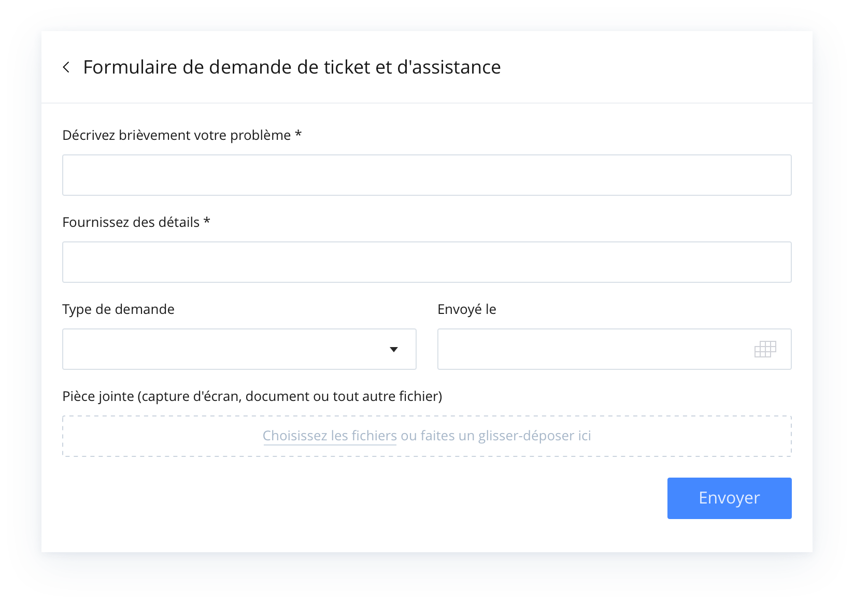The image size is (854, 604).
Task: Click the Envoyé le label
Action: [x=467, y=309]
